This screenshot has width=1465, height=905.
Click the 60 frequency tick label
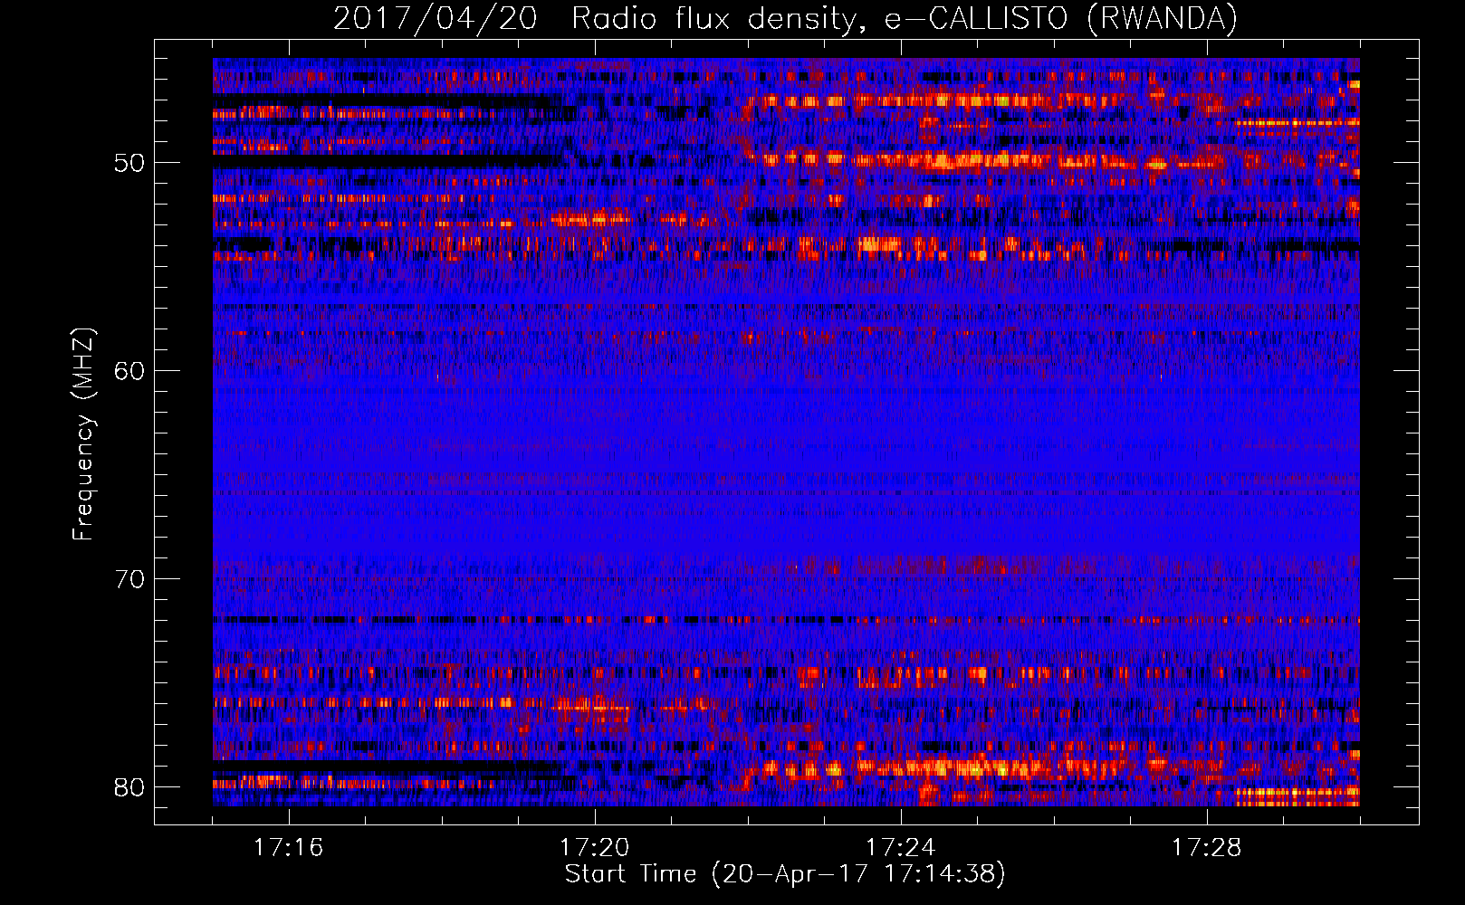click(x=129, y=371)
